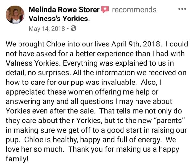195x166 pixels.
Task: Open the three-dot post options menu
Action: [x=182, y=9]
